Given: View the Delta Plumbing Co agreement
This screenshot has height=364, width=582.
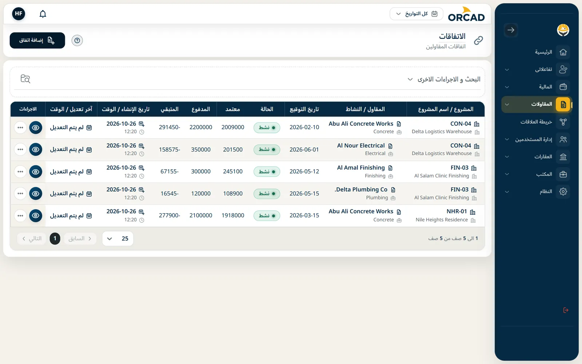Looking at the screenshot, I should tap(36, 194).
